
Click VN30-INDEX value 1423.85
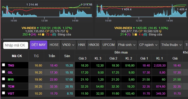(141, 28)
